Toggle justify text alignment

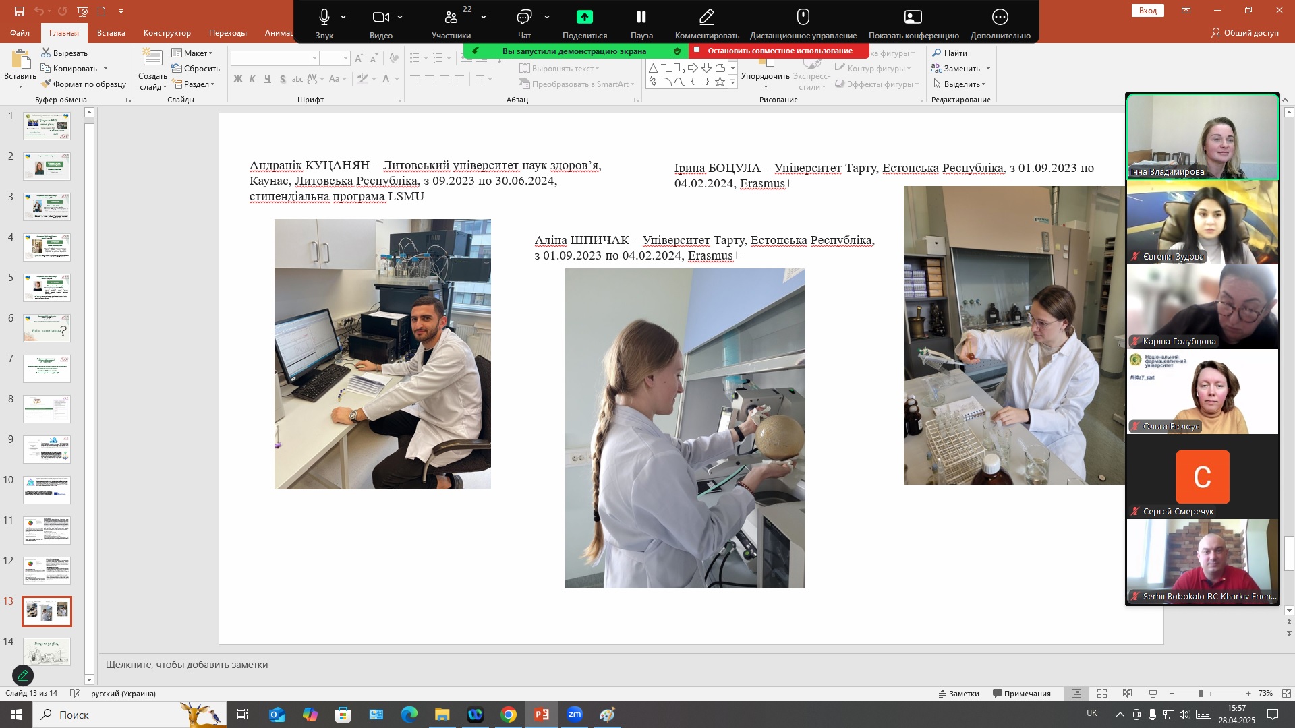point(459,79)
